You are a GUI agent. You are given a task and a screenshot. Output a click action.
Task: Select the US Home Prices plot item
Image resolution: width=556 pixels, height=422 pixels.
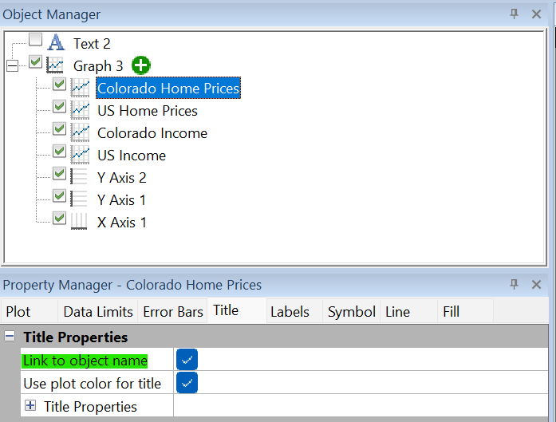(x=148, y=110)
